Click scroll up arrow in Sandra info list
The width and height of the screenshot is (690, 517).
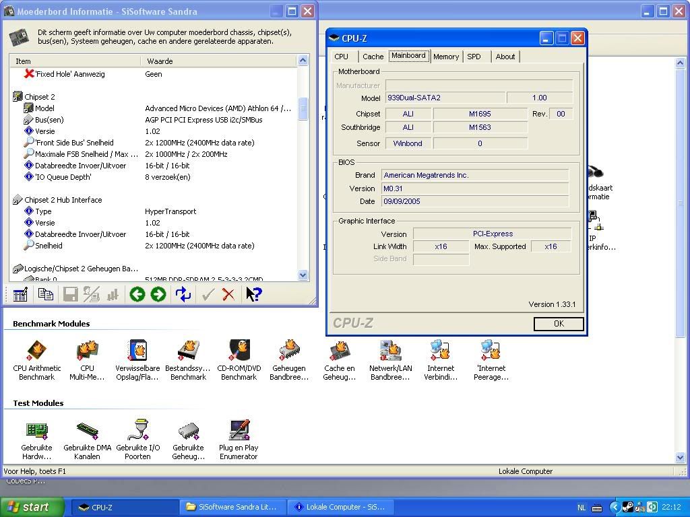pyautogui.click(x=303, y=60)
